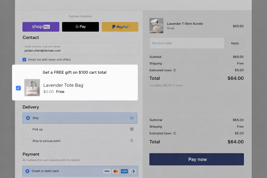Click the store icon in the Pick up row

pyautogui.click(x=132, y=129)
